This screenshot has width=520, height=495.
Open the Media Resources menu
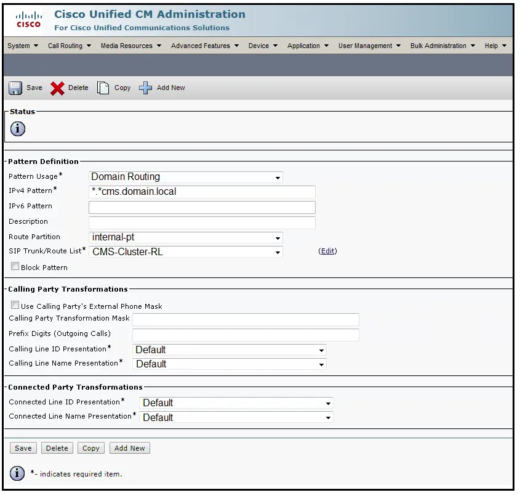tap(131, 46)
